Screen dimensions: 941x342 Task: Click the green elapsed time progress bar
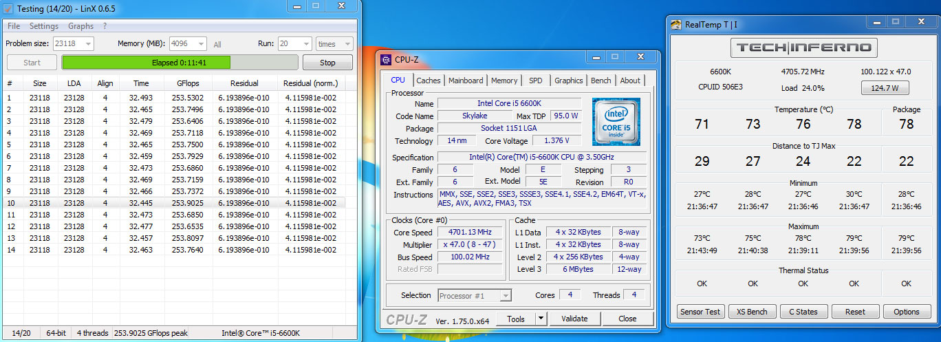coord(180,63)
